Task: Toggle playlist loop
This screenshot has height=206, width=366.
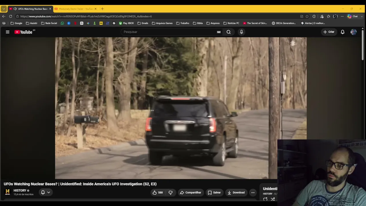Action: point(265,199)
